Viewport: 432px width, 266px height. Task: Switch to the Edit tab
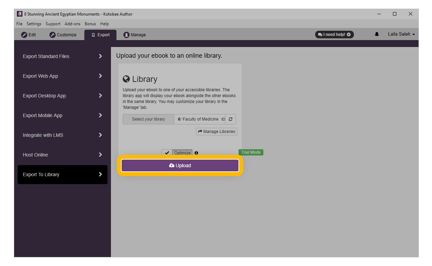pos(29,35)
